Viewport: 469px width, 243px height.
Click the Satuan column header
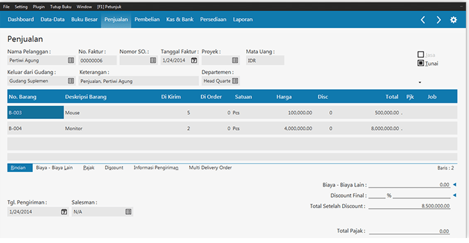[x=243, y=97]
